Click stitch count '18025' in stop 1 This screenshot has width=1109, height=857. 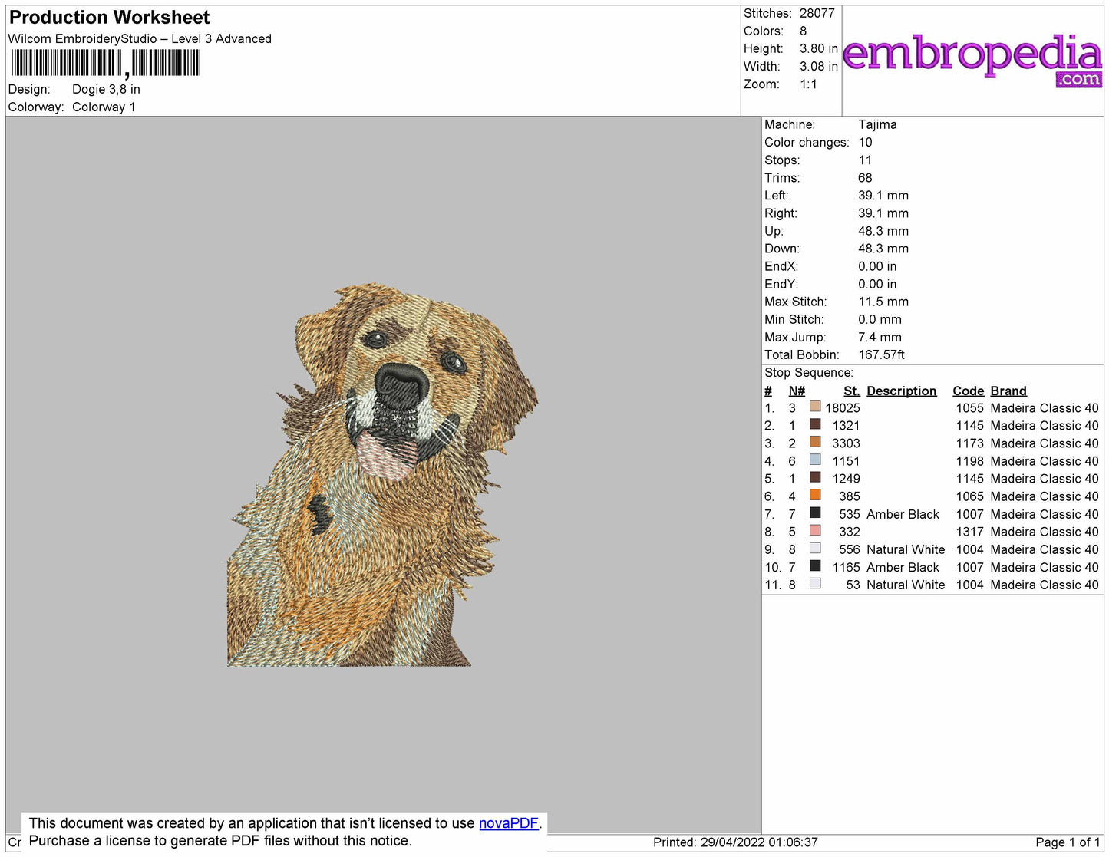click(x=842, y=408)
